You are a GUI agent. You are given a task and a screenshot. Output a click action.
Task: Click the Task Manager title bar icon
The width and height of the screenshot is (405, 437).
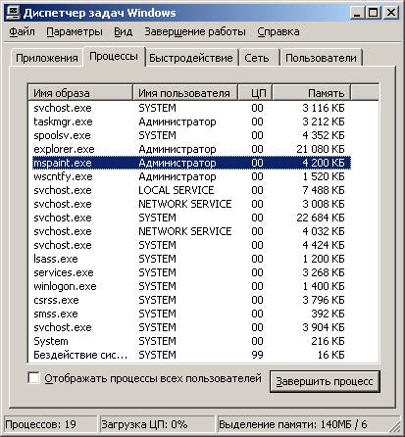point(14,13)
